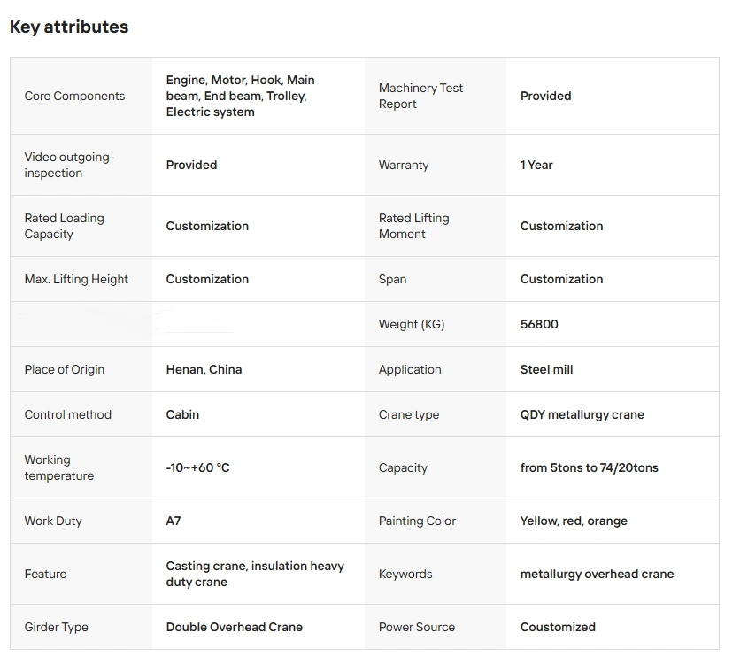Click the Cabin control method value
The height and width of the screenshot is (664, 748).
pyautogui.click(x=181, y=414)
